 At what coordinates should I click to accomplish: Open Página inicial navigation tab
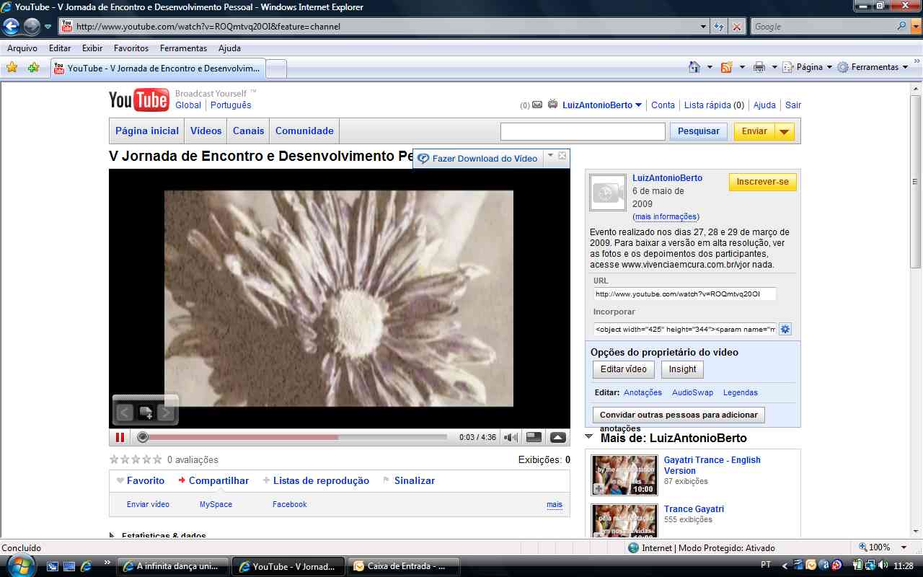coord(147,131)
